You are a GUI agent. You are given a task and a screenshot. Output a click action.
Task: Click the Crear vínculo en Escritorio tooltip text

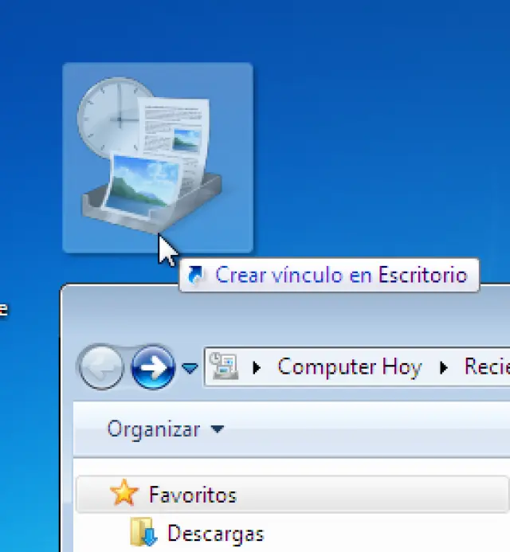click(341, 276)
